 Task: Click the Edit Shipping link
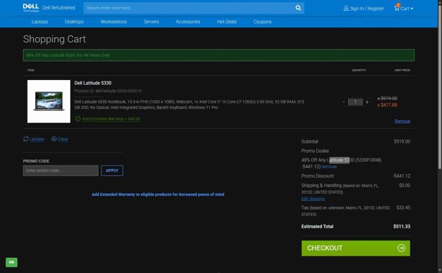tap(313, 199)
